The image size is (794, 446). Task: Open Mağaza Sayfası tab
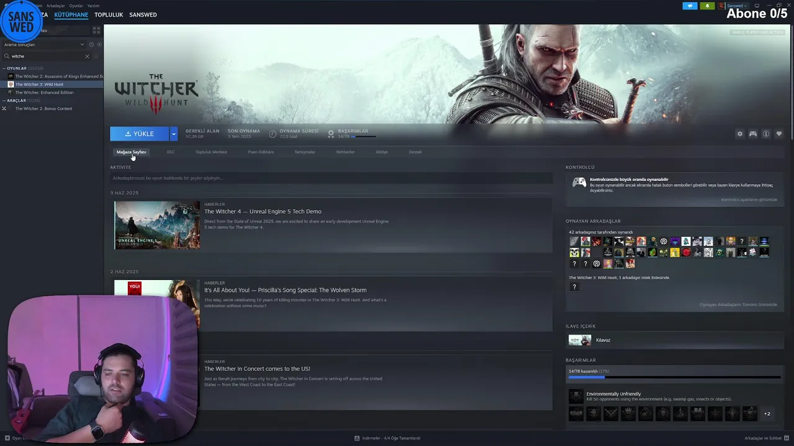click(132, 152)
